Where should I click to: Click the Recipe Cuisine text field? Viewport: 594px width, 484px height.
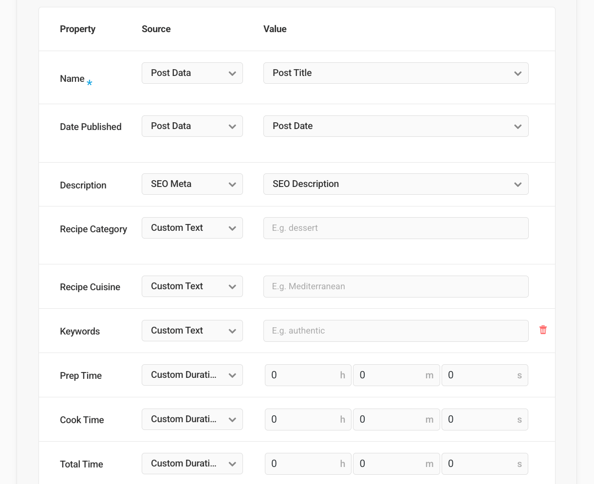tap(396, 286)
